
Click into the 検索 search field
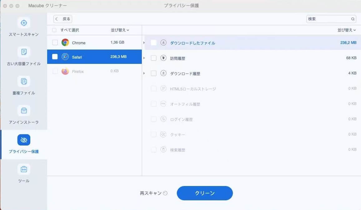331,19
